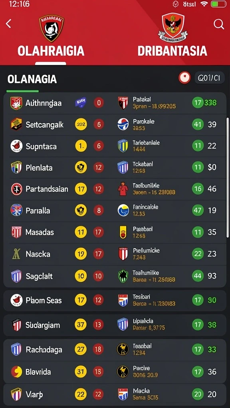Screen dimensions: 230x408
Task: Click the Rachudaga team name
Action: [x=44, y=350]
